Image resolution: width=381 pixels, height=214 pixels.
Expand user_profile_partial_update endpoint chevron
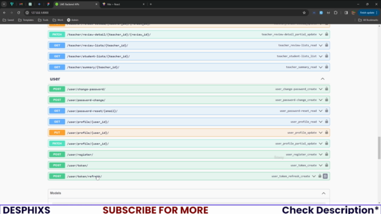tap(320, 144)
